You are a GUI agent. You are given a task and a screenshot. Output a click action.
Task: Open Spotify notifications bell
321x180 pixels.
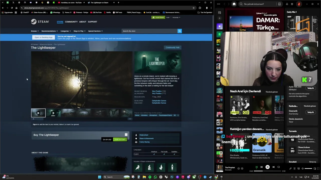click(287, 4)
